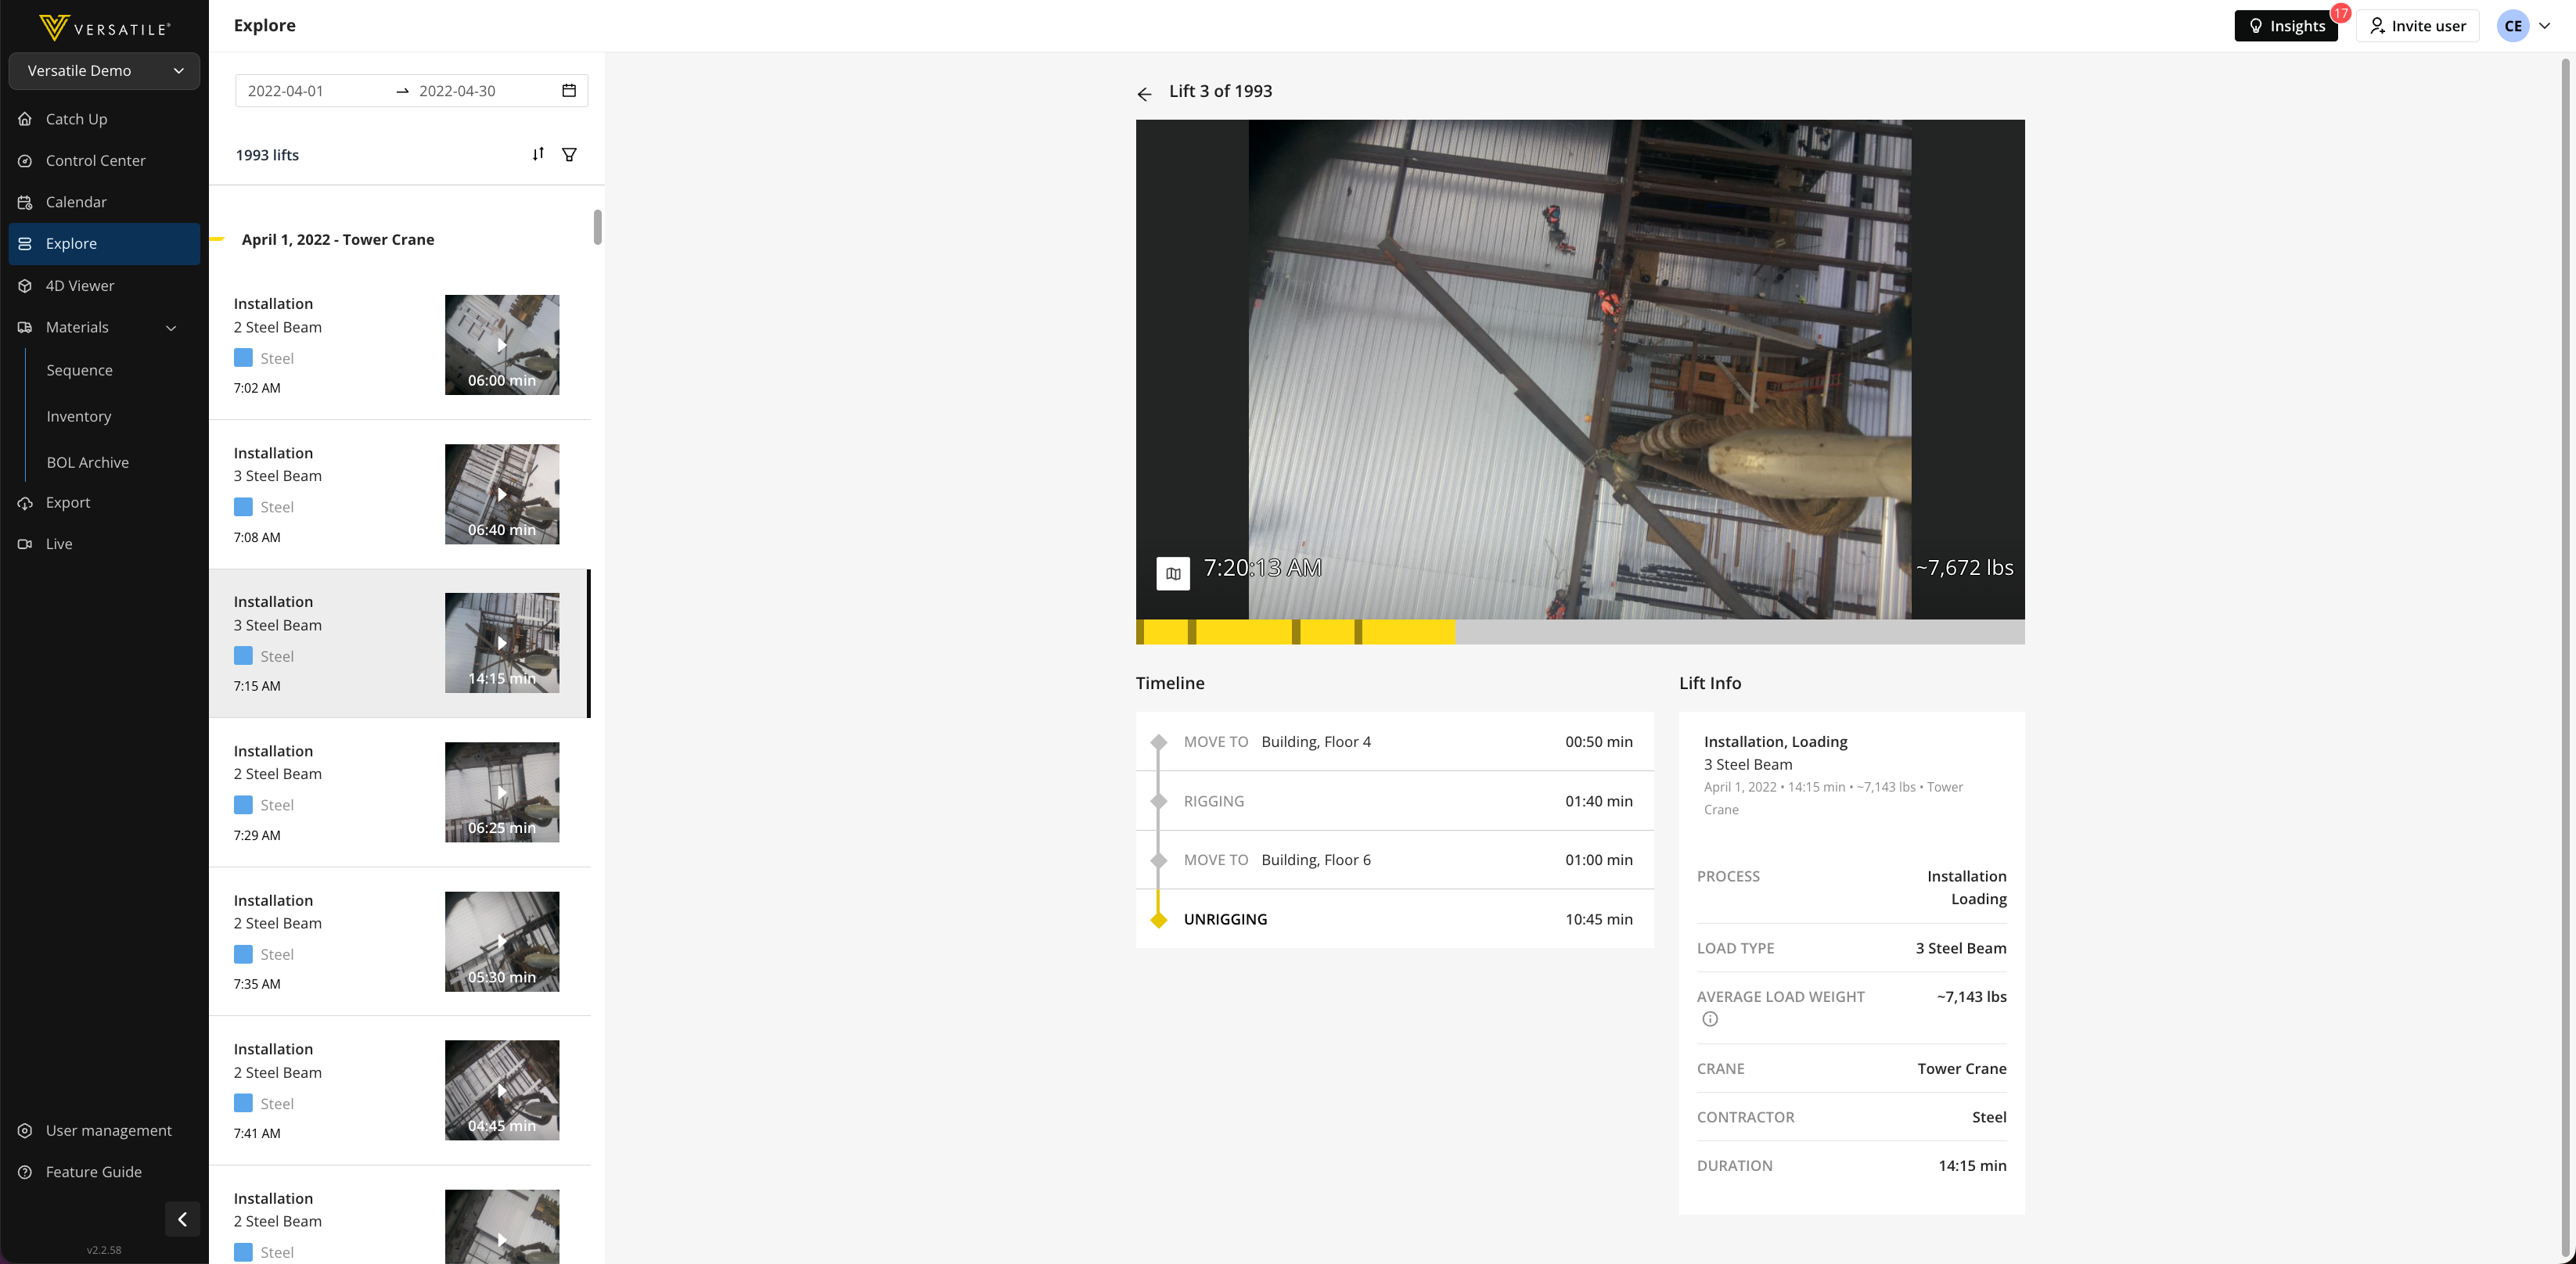2576x1264 pixels.
Task: Open the date range calendar picker icon
Action: 569,91
